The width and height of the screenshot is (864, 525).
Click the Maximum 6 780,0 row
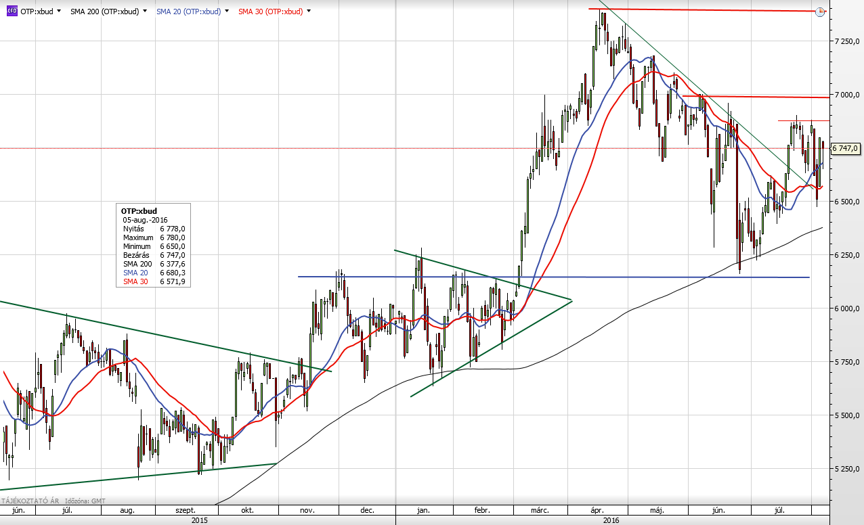(x=154, y=237)
